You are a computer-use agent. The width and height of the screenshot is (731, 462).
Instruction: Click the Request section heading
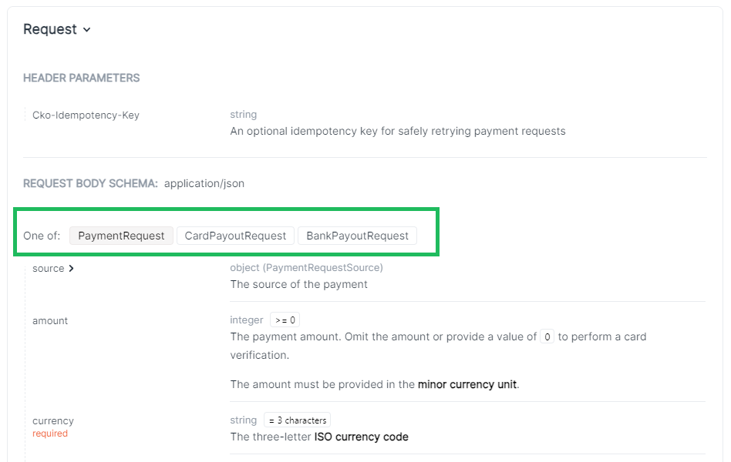[50, 29]
